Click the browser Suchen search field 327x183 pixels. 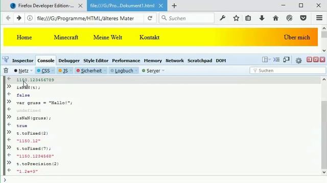tap(187, 18)
